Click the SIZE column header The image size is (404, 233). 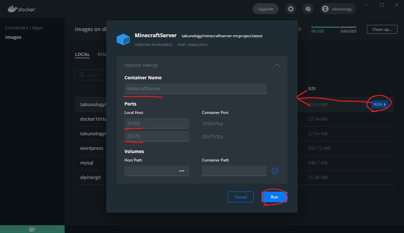click(312, 89)
